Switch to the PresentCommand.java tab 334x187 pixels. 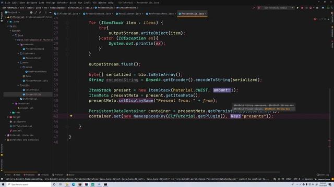pos(98,14)
